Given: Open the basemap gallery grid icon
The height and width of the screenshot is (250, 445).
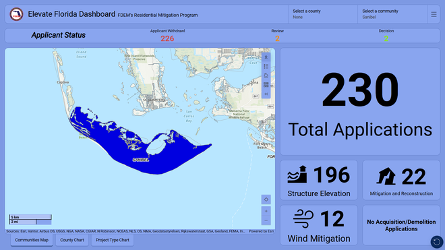Looking at the screenshot, I should point(266,84).
